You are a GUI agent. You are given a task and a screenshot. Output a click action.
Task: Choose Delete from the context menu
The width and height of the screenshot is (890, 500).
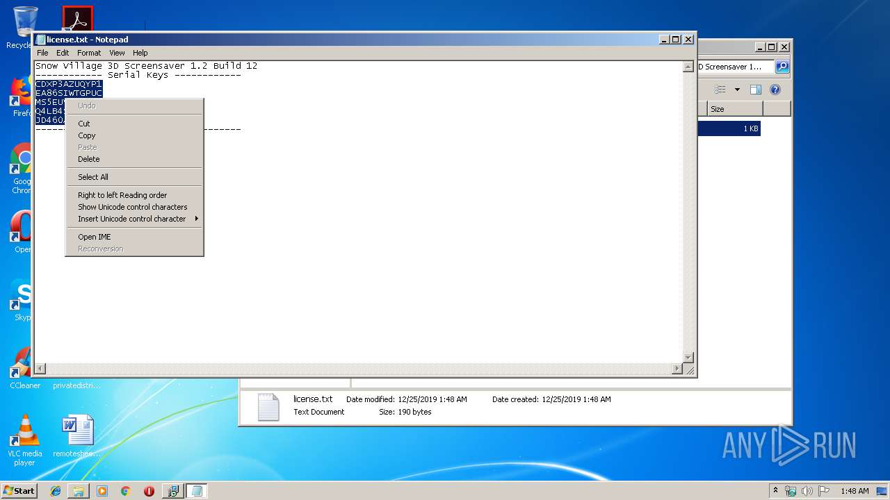(x=134, y=159)
